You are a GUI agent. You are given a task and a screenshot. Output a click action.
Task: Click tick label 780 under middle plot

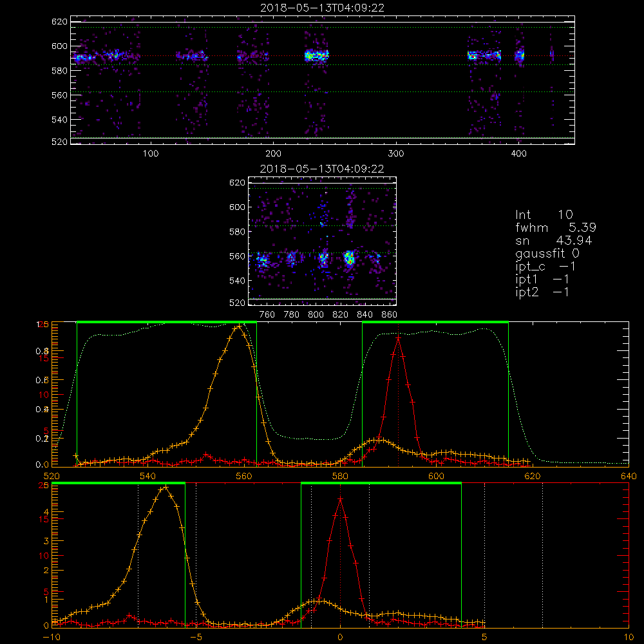pos(292,315)
